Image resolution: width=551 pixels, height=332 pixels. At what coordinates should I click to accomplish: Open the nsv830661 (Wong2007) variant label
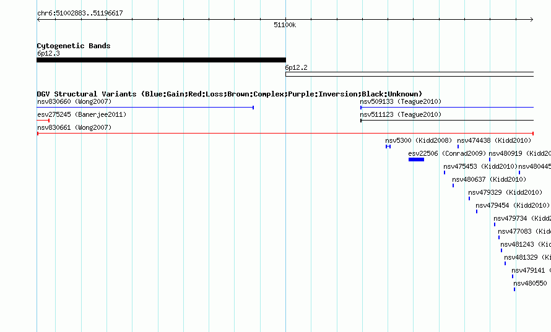[74, 128]
